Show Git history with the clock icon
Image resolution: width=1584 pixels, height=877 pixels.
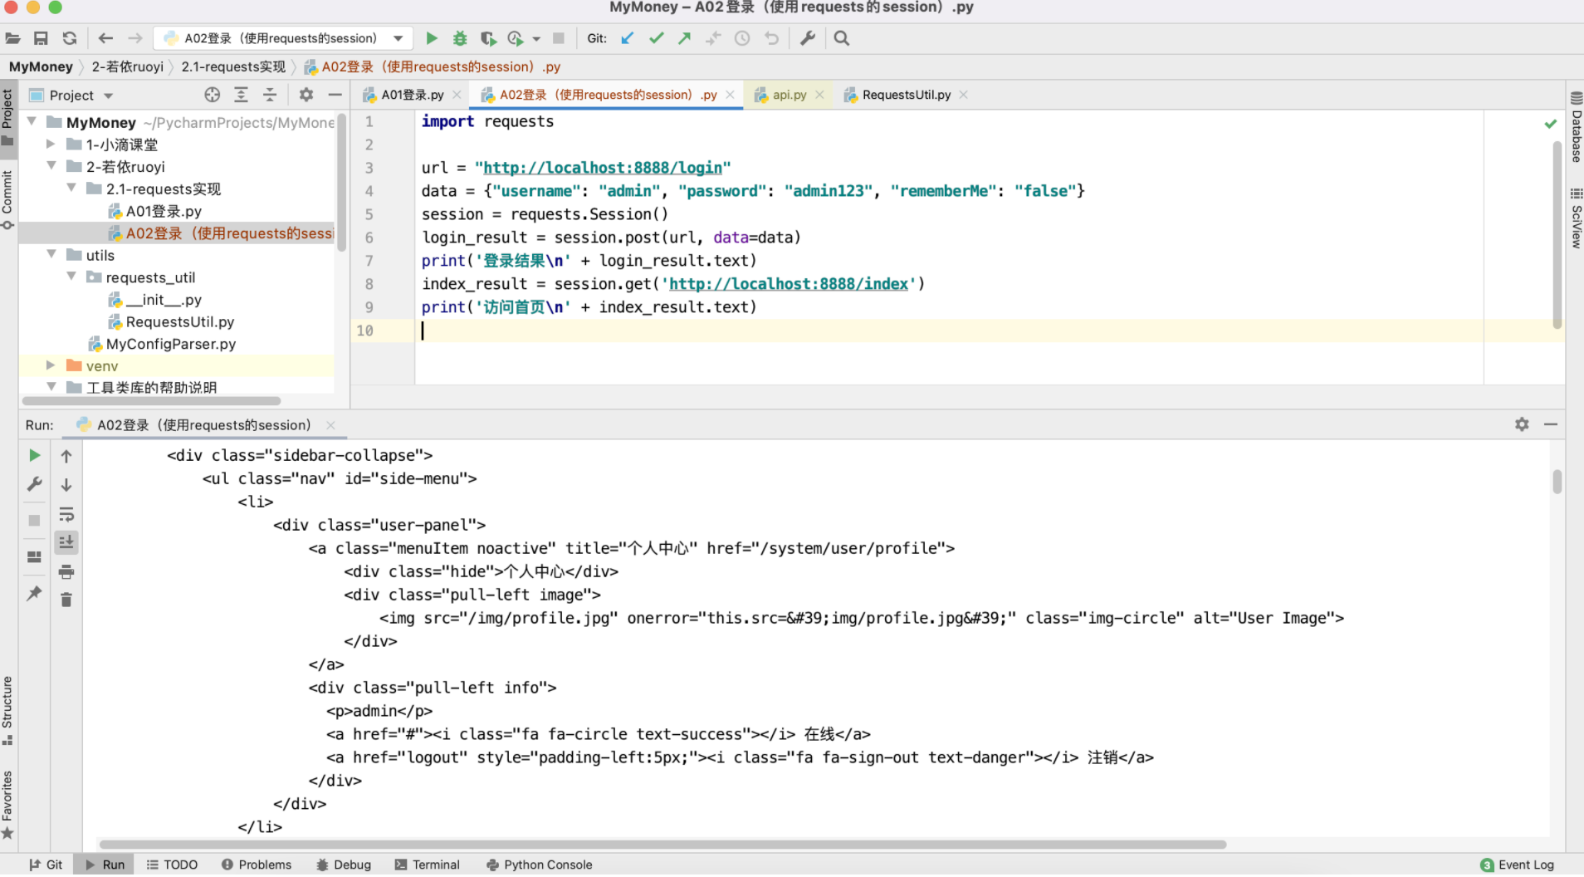(742, 38)
